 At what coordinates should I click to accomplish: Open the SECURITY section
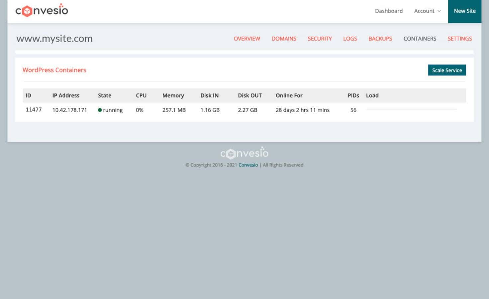pyautogui.click(x=320, y=39)
